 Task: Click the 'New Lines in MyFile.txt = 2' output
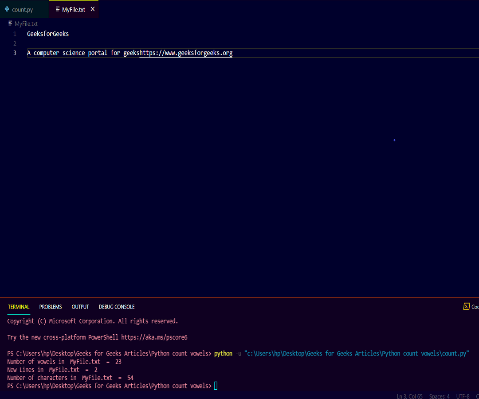click(52, 370)
